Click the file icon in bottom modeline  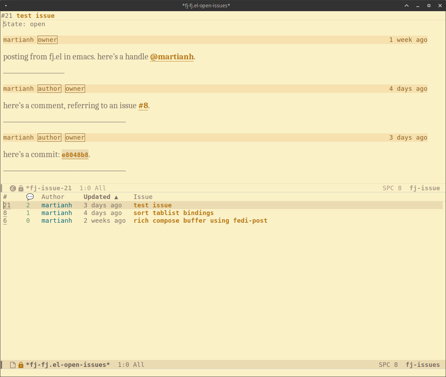tap(13, 365)
